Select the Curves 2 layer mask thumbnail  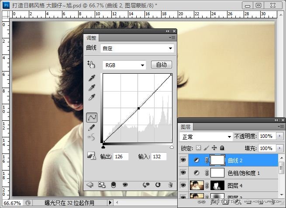tap(217, 160)
